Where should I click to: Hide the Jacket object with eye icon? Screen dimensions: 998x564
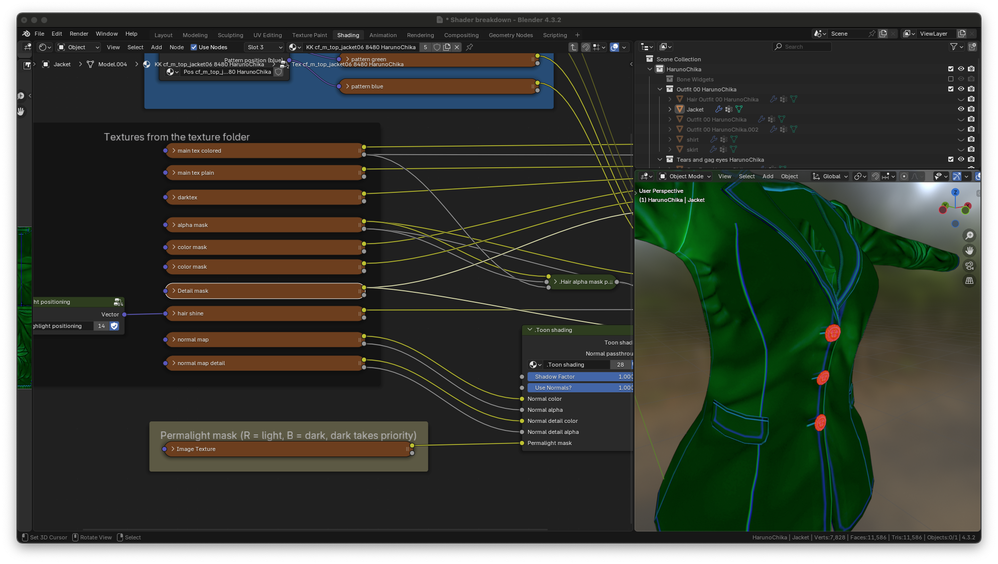(x=961, y=109)
